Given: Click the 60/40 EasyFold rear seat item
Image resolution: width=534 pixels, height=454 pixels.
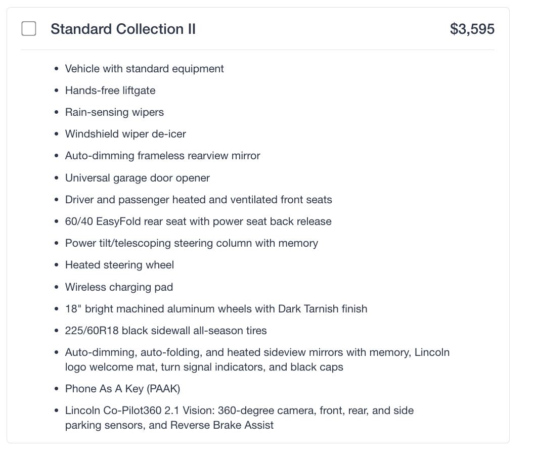Looking at the screenshot, I should pyautogui.click(x=198, y=221).
